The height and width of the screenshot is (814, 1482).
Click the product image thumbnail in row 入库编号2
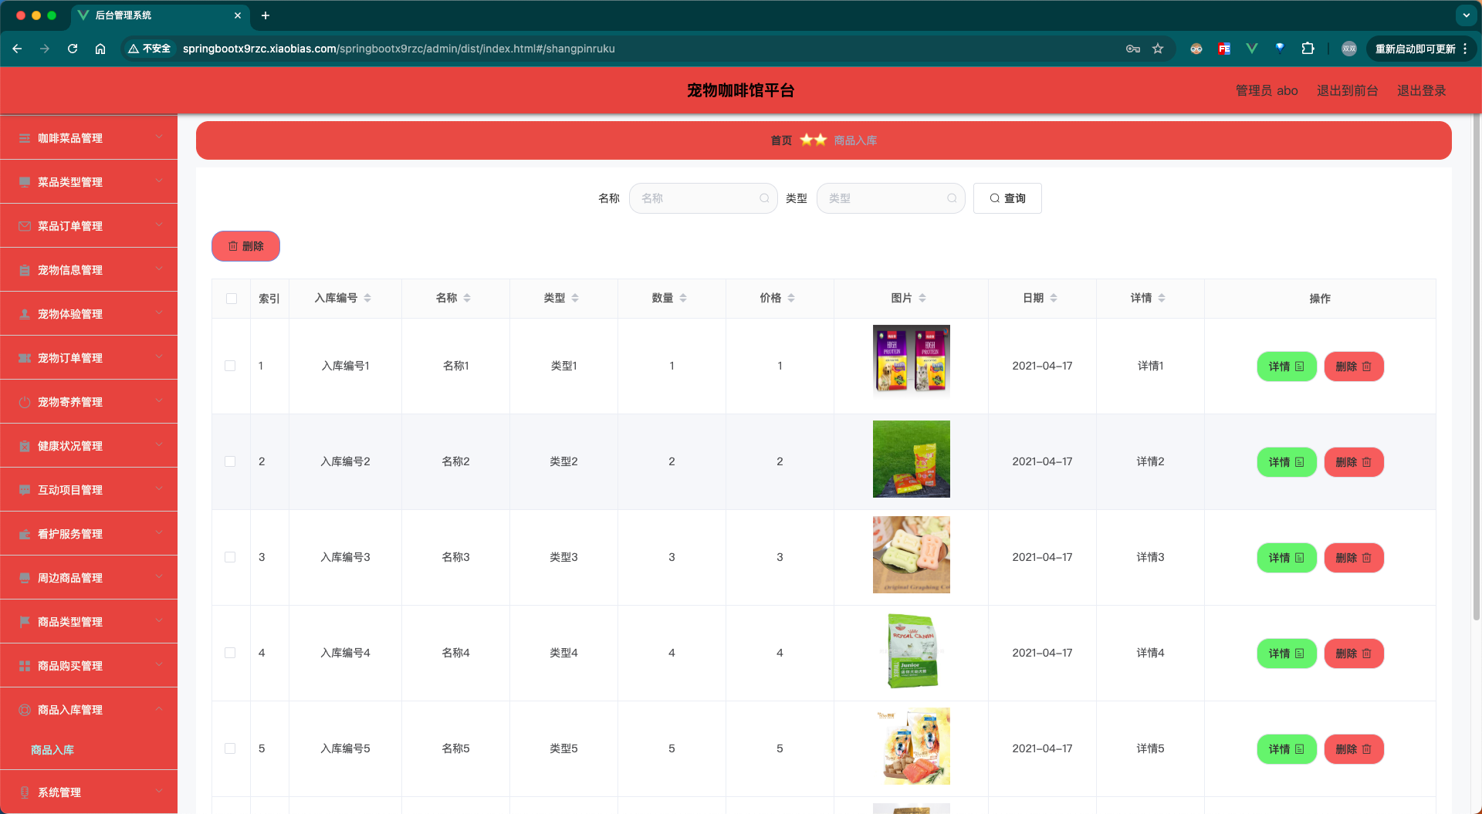coord(912,459)
